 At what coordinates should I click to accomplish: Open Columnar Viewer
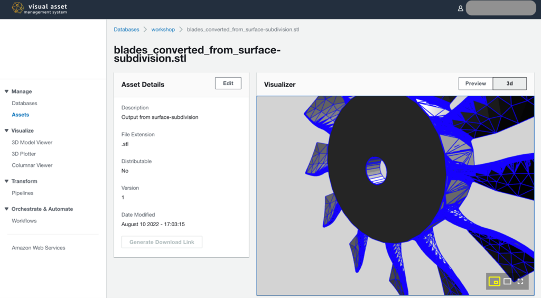coord(32,165)
